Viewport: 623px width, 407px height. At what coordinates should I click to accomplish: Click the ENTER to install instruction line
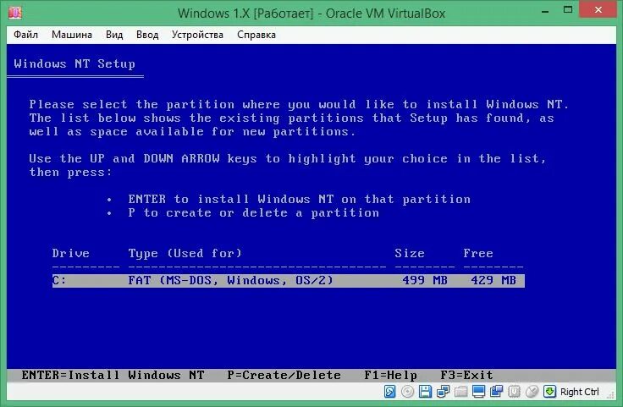point(299,199)
